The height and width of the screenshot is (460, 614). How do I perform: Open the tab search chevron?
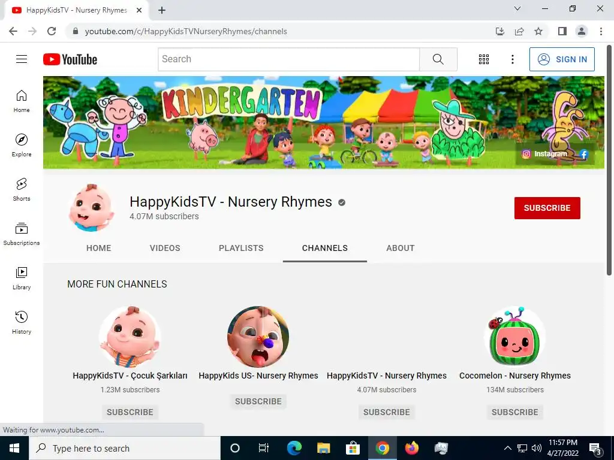(x=517, y=8)
